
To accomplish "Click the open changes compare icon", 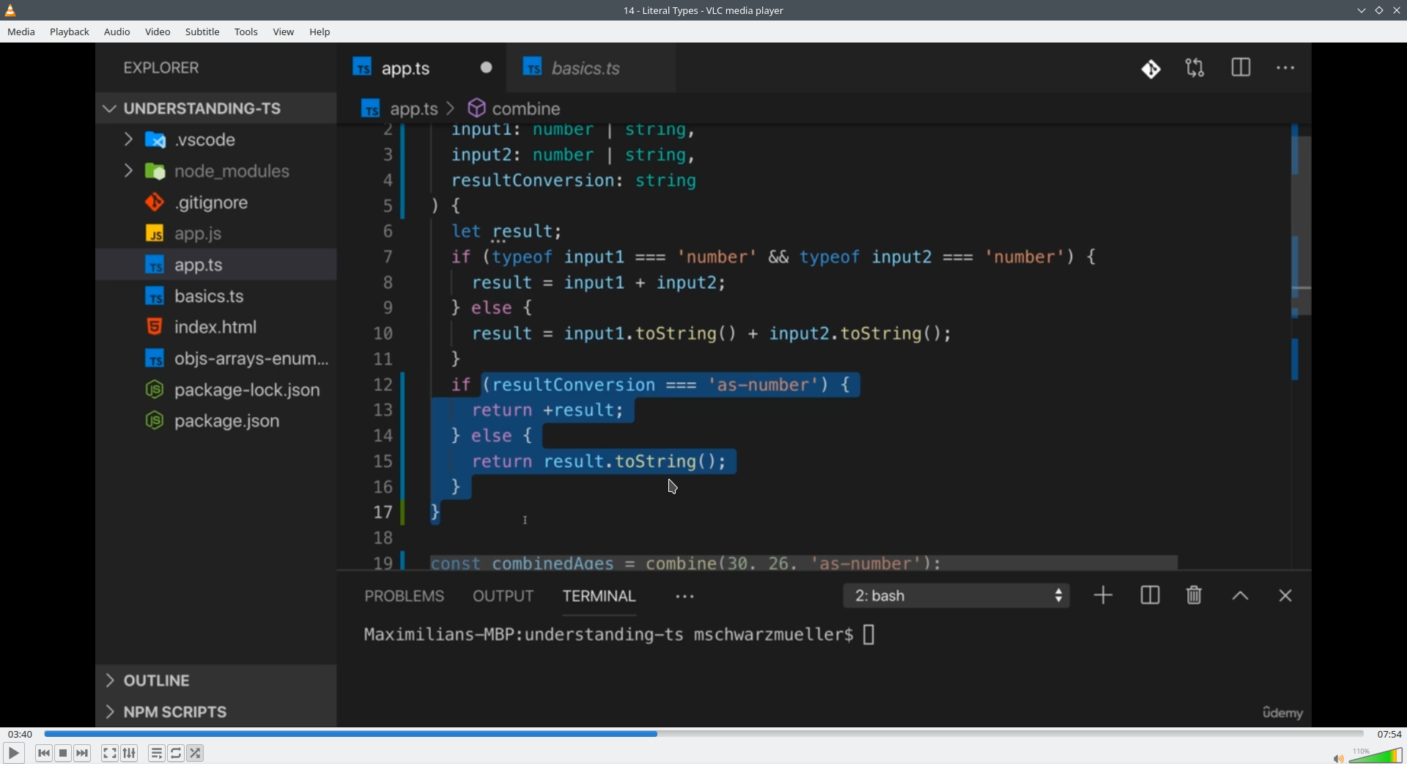I will (1195, 68).
